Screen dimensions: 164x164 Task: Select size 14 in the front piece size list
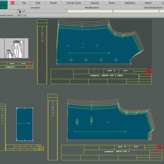click(x=42, y=36)
